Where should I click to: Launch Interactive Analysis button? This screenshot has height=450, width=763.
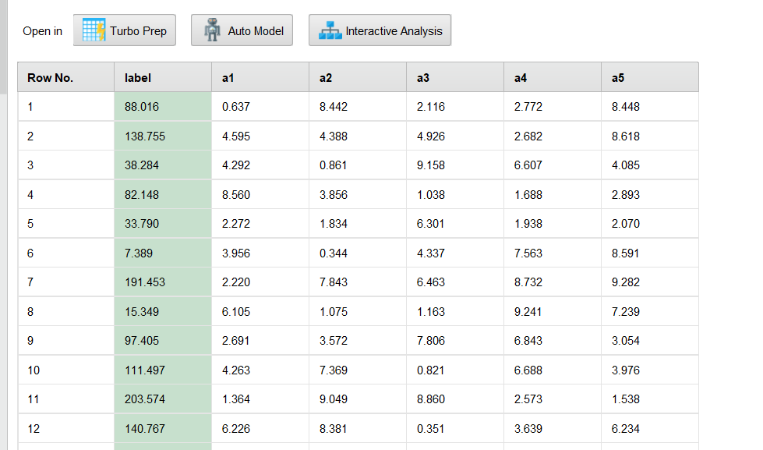(x=380, y=30)
